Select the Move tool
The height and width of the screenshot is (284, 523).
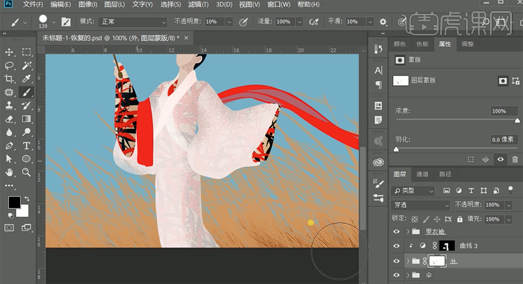[x=9, y=52]
